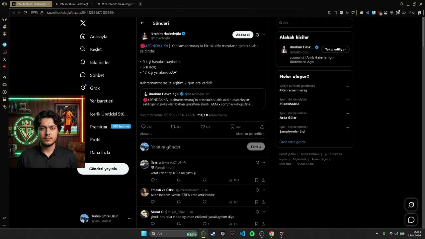Open options for the #Kahramanmaraş trend
The width and height of the screenshot is (425, 239).
(347, 86)
